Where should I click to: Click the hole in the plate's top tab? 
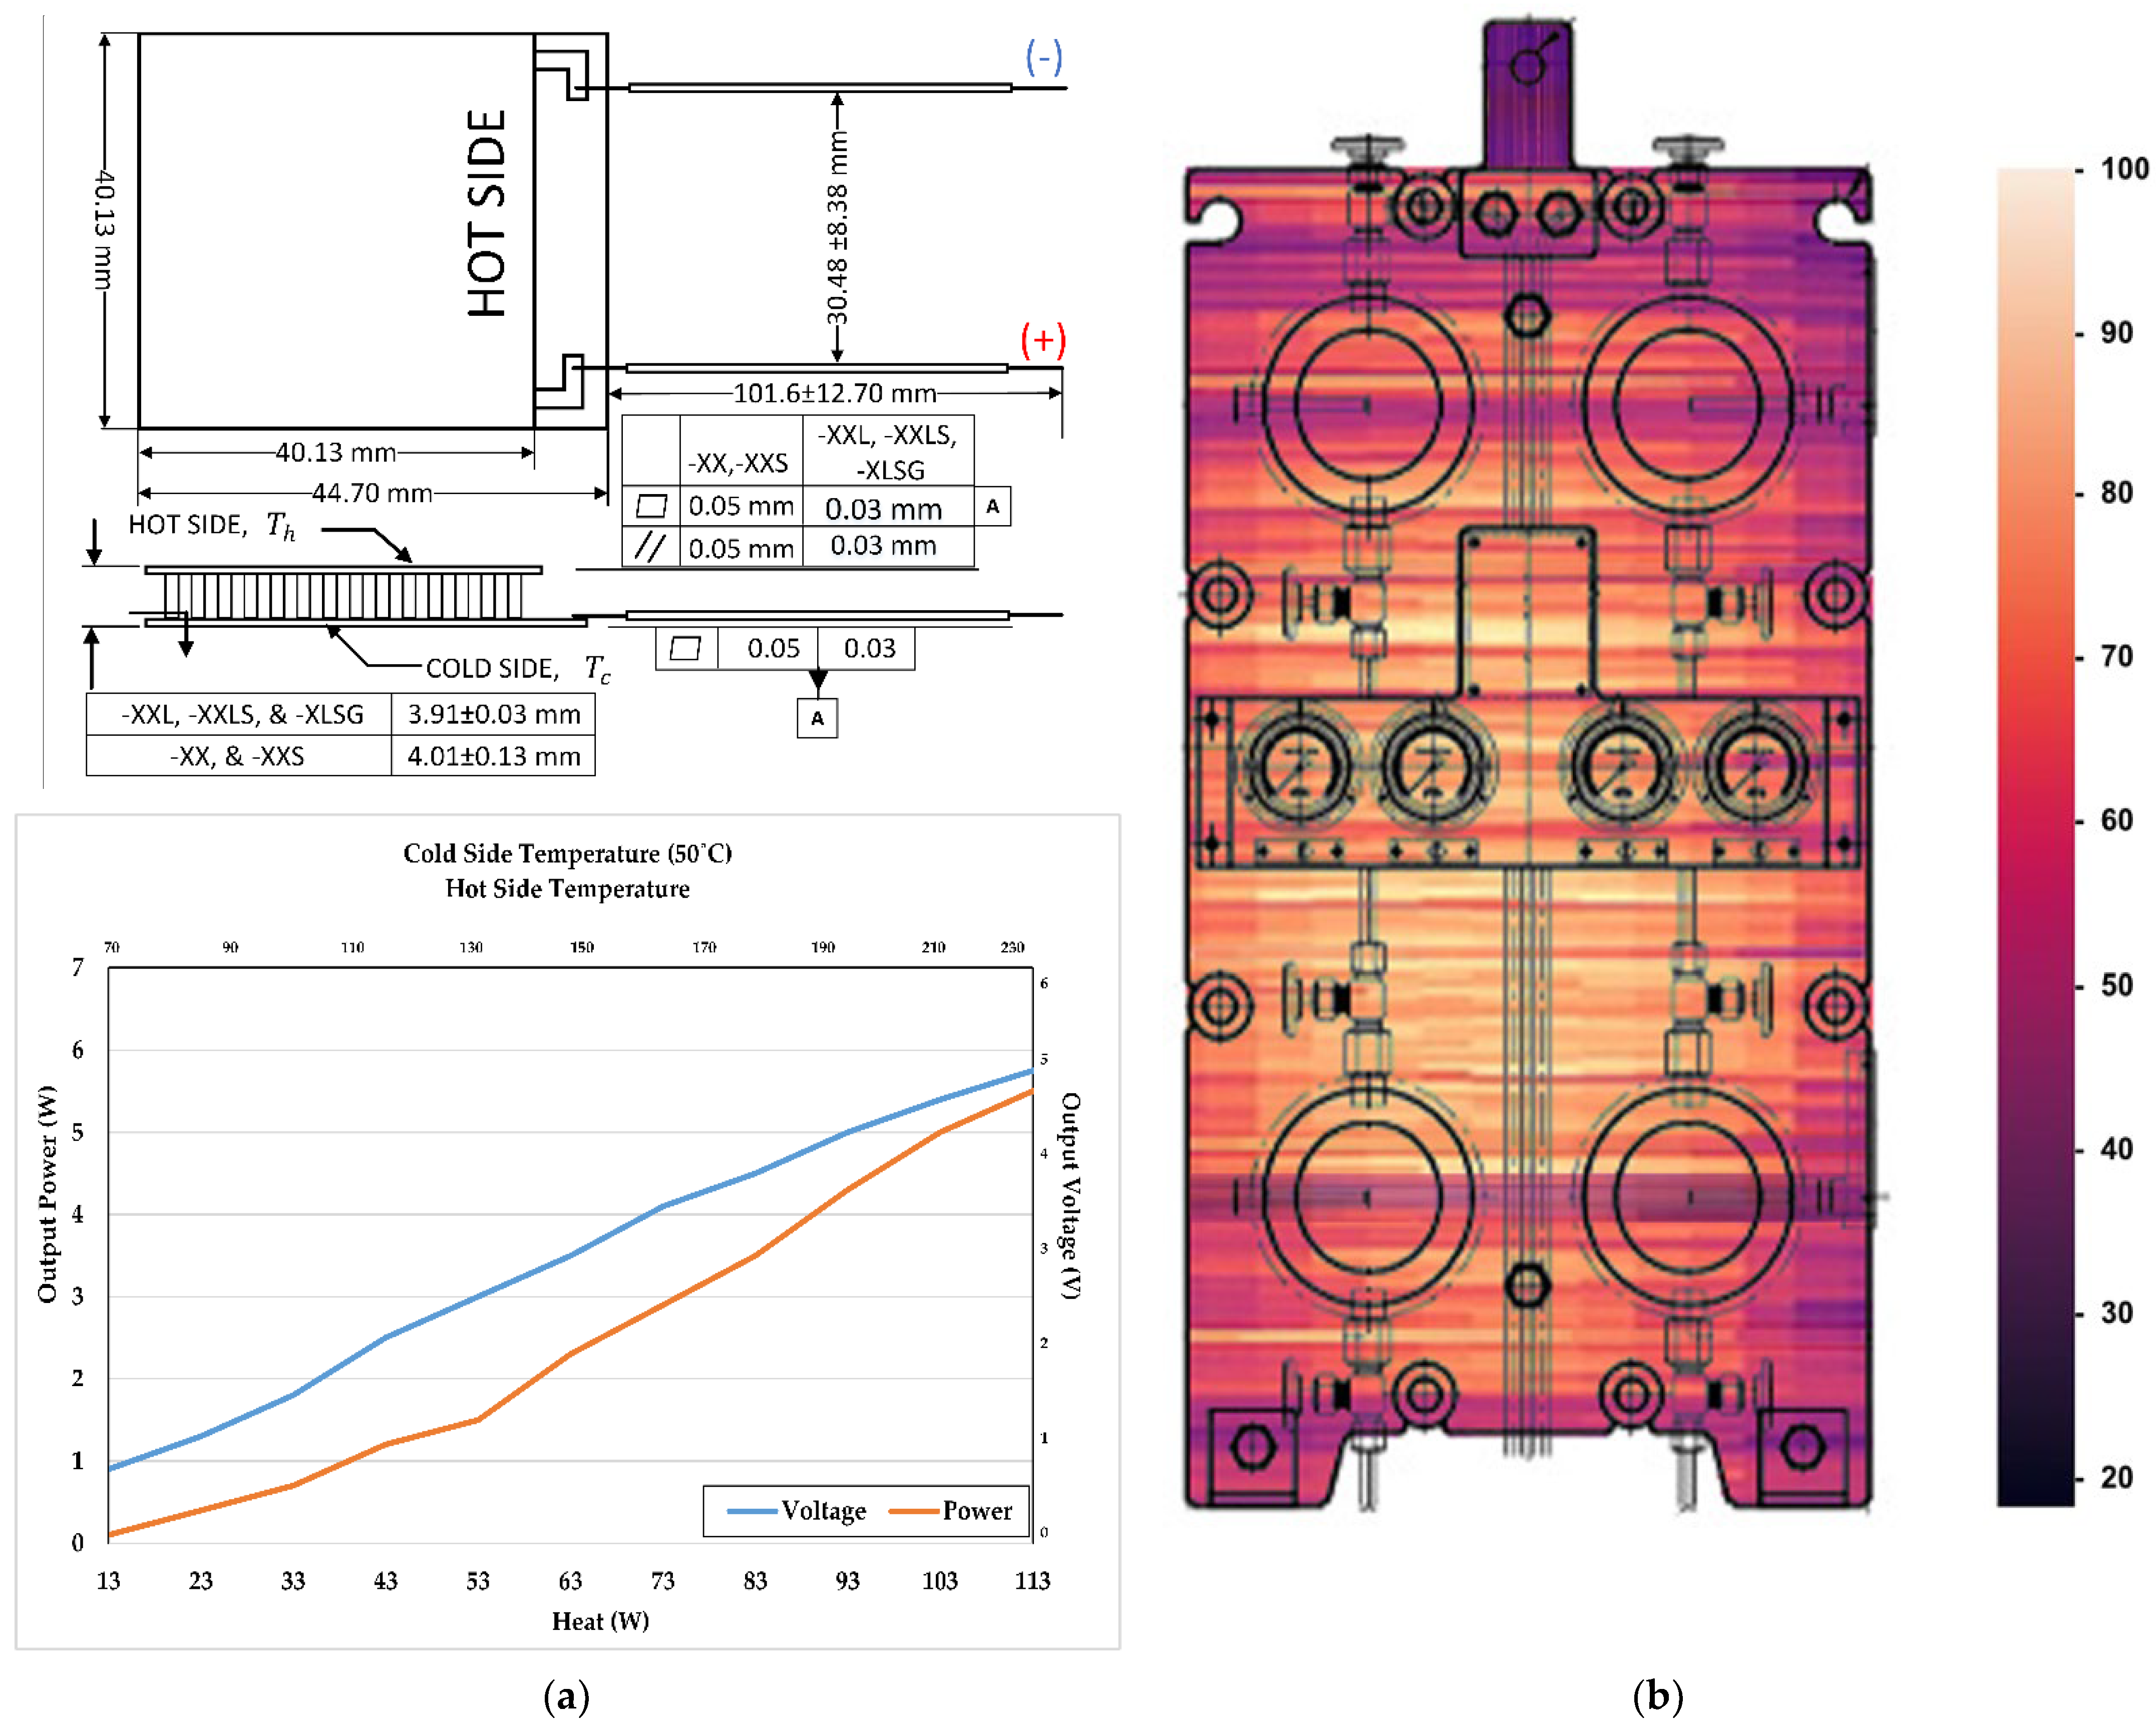(1528, 66)
